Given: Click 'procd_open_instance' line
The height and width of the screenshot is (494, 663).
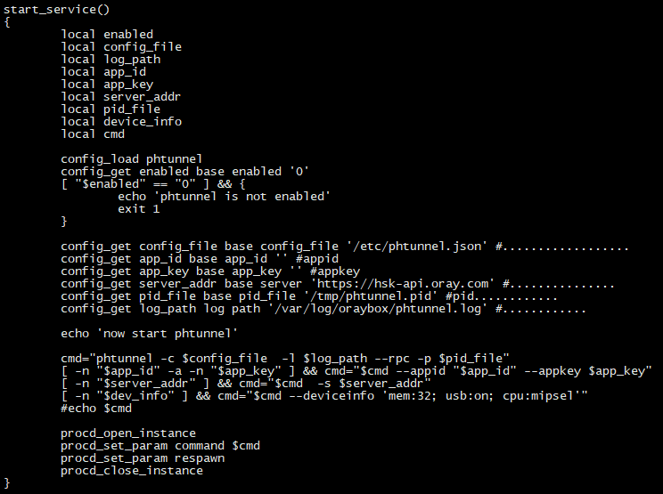Looking at the screenshot, I should click(128, 433).
